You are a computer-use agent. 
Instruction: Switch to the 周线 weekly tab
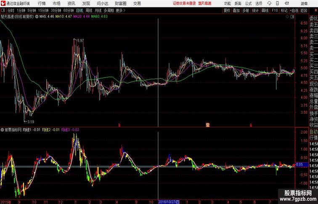pos(89,10)
